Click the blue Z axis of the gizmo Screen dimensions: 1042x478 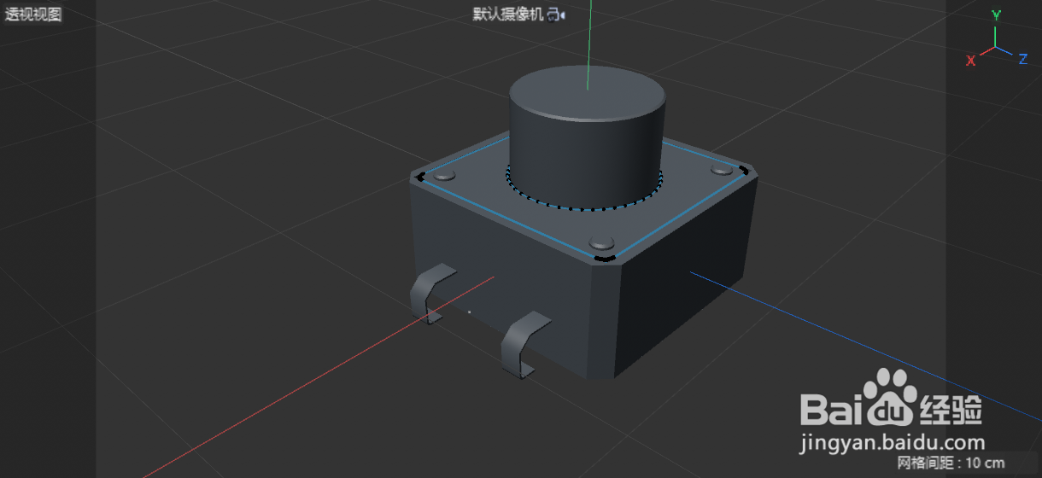[x=1012, y=55]
